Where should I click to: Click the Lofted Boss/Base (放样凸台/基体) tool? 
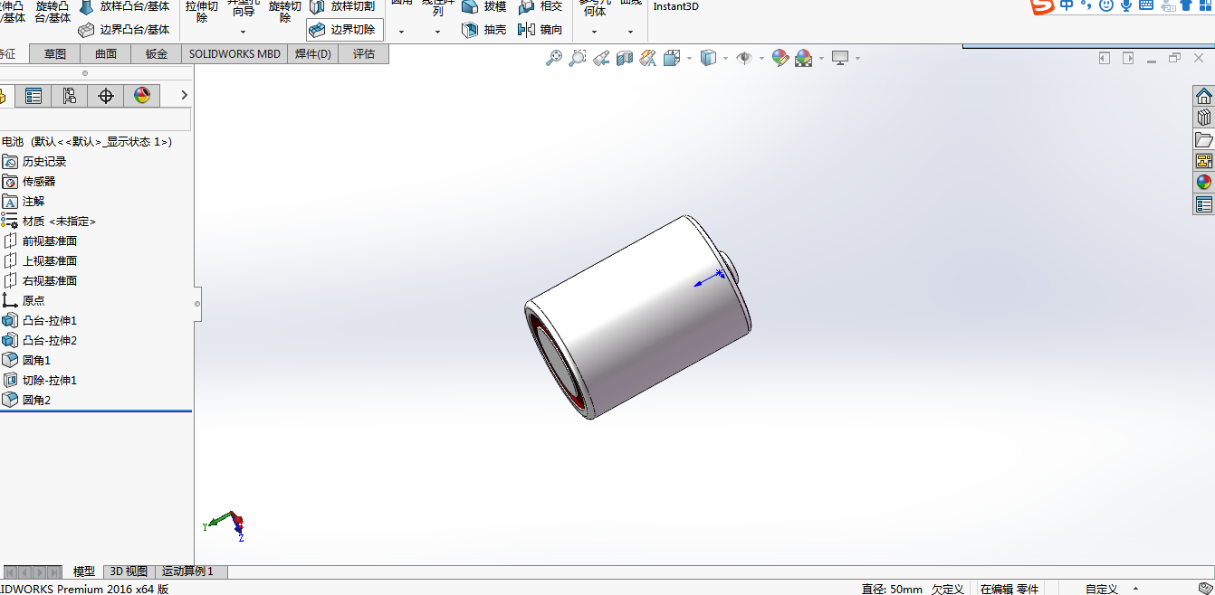coord(125,6)
